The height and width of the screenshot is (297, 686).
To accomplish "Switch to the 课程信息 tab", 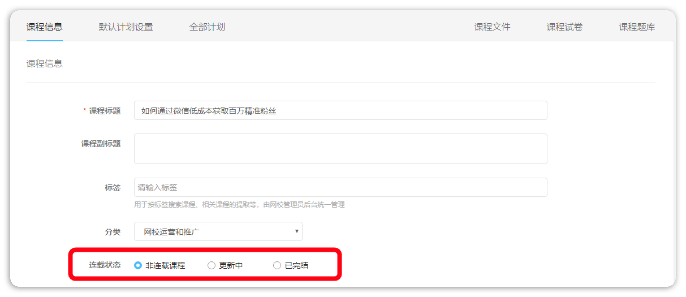I will (x=44, y=27).
